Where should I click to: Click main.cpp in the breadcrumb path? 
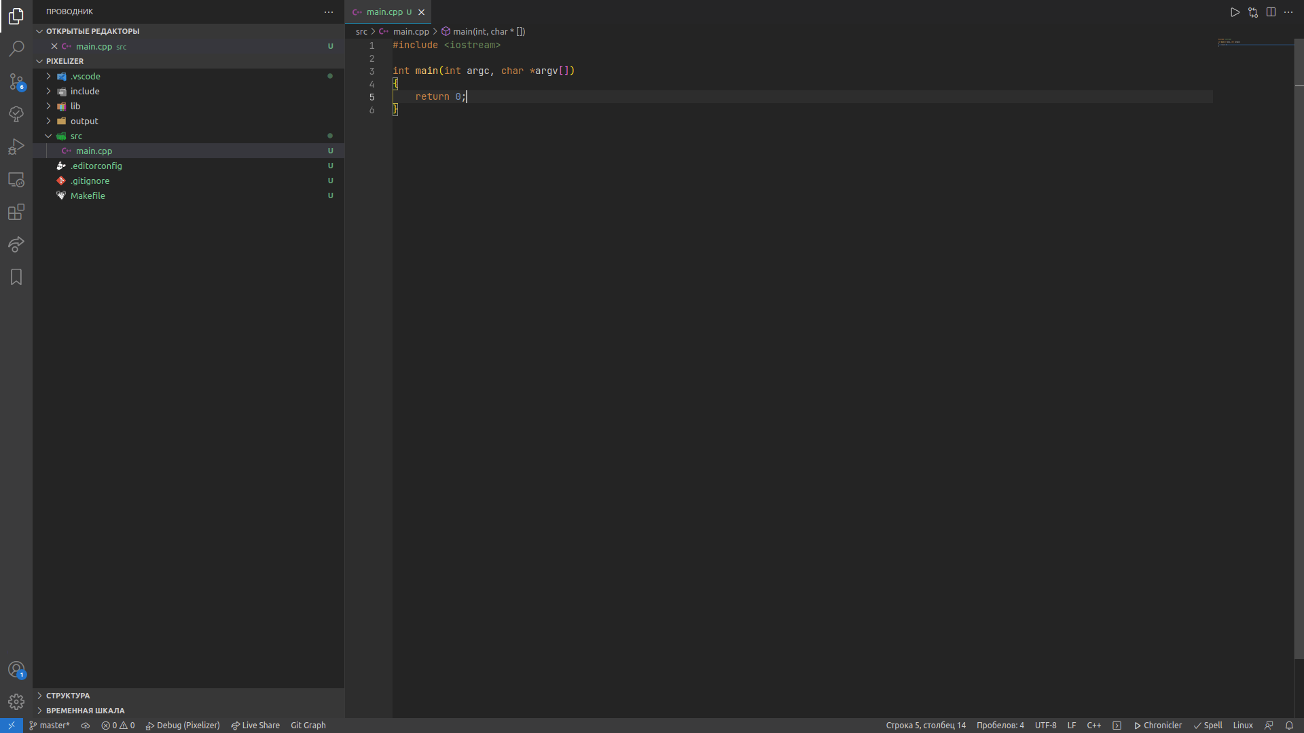pyautogui.click(x=411, y=31)
